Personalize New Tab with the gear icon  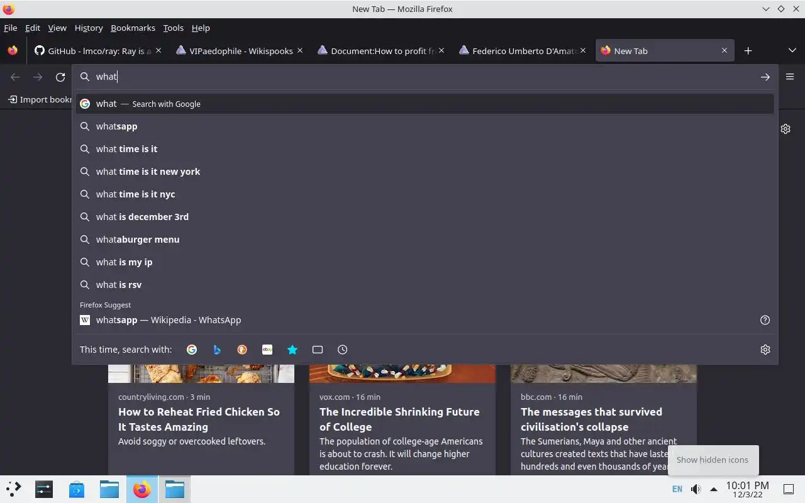point(786,129)
